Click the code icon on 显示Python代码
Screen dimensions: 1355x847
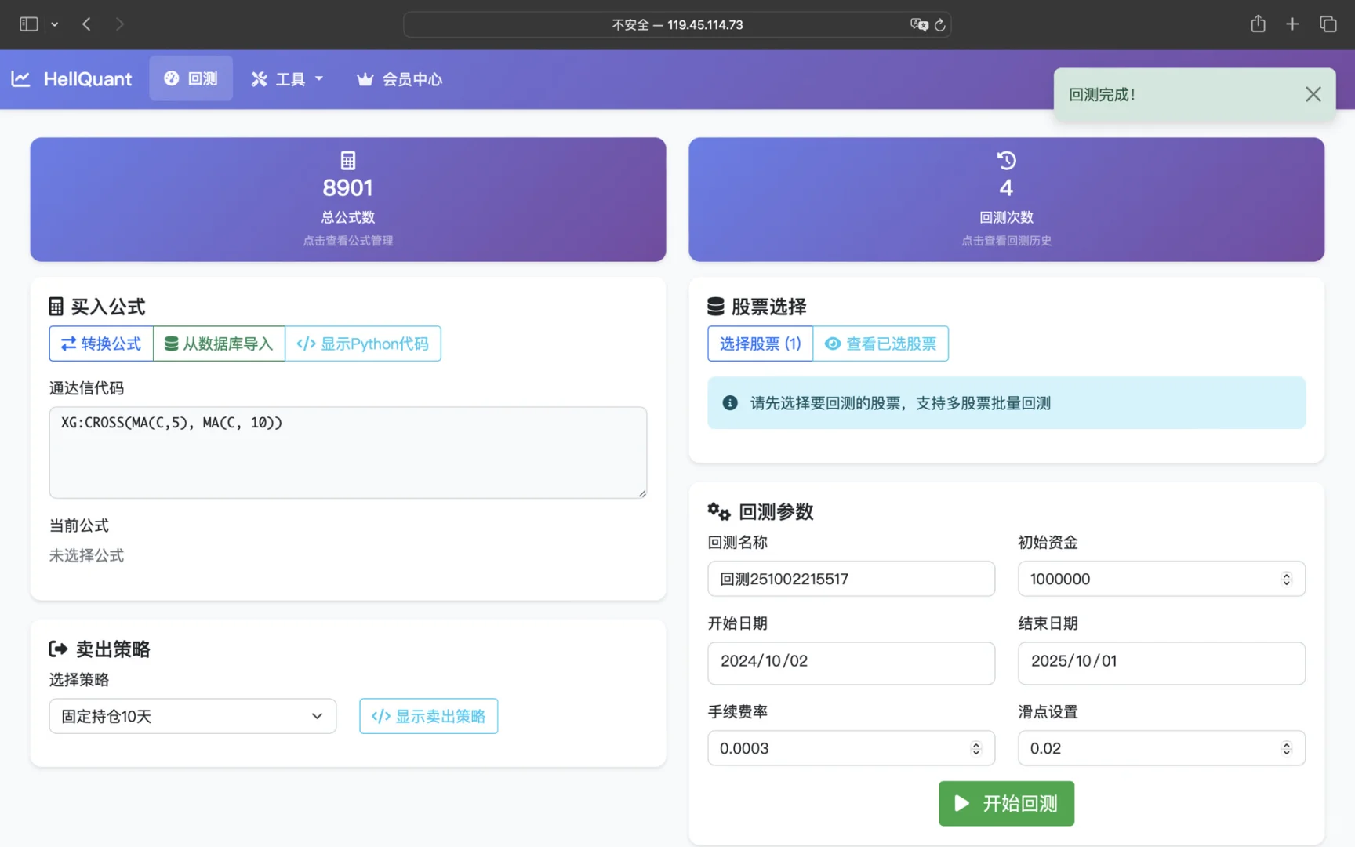(305, 344)
